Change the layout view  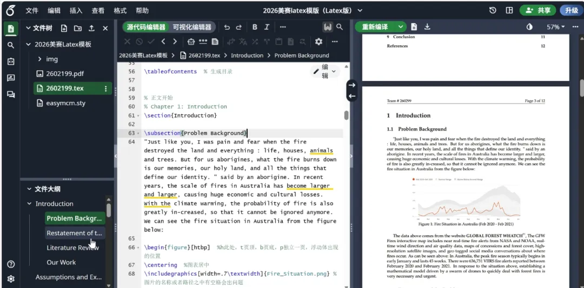pos(509,10)
